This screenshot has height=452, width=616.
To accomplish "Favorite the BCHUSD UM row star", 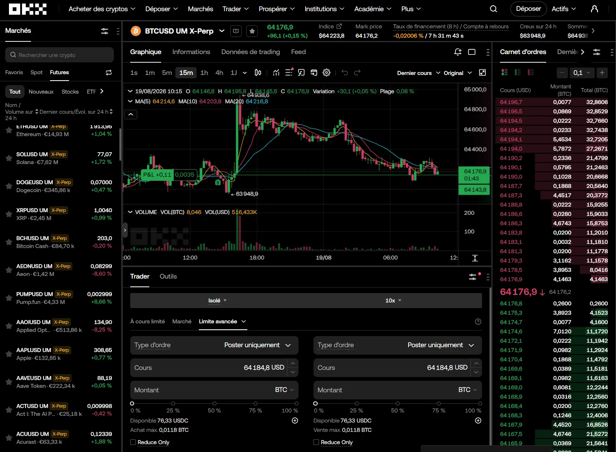I will (9, 242).
